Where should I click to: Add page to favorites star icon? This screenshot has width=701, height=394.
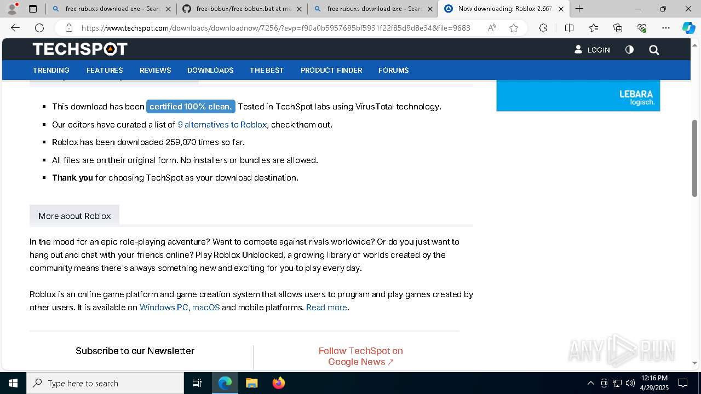click(x=514, y=28)
